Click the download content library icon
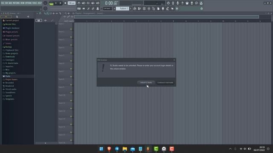This screenshot has width=273, height=153. pos(201,3)
